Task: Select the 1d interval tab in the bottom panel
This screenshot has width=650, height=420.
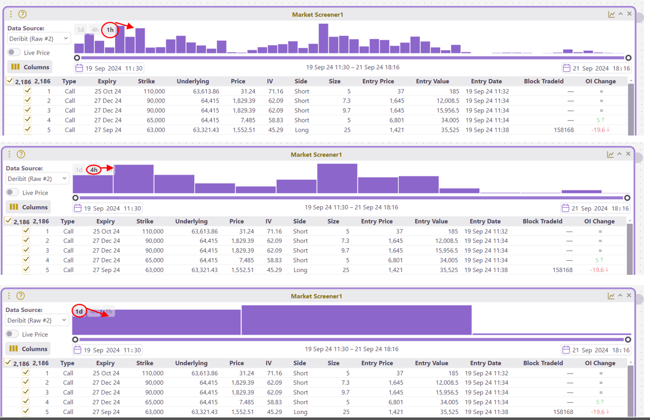Action: click(x=79, y=311)
